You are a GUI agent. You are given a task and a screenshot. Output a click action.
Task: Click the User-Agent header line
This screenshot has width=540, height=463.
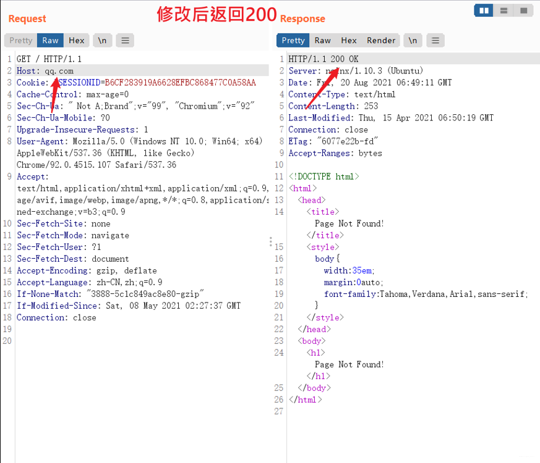point(139,141)
